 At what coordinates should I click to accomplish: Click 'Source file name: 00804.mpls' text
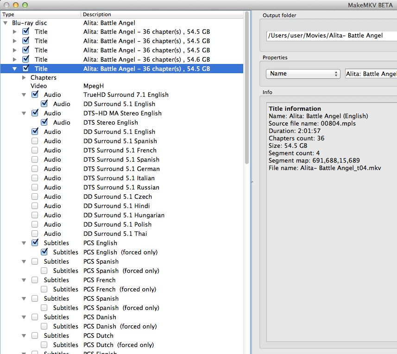(312, 123)
